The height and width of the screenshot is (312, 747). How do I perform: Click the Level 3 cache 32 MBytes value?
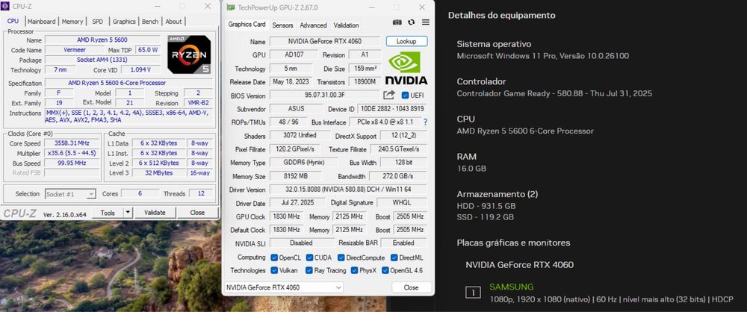tap(159, 173)
